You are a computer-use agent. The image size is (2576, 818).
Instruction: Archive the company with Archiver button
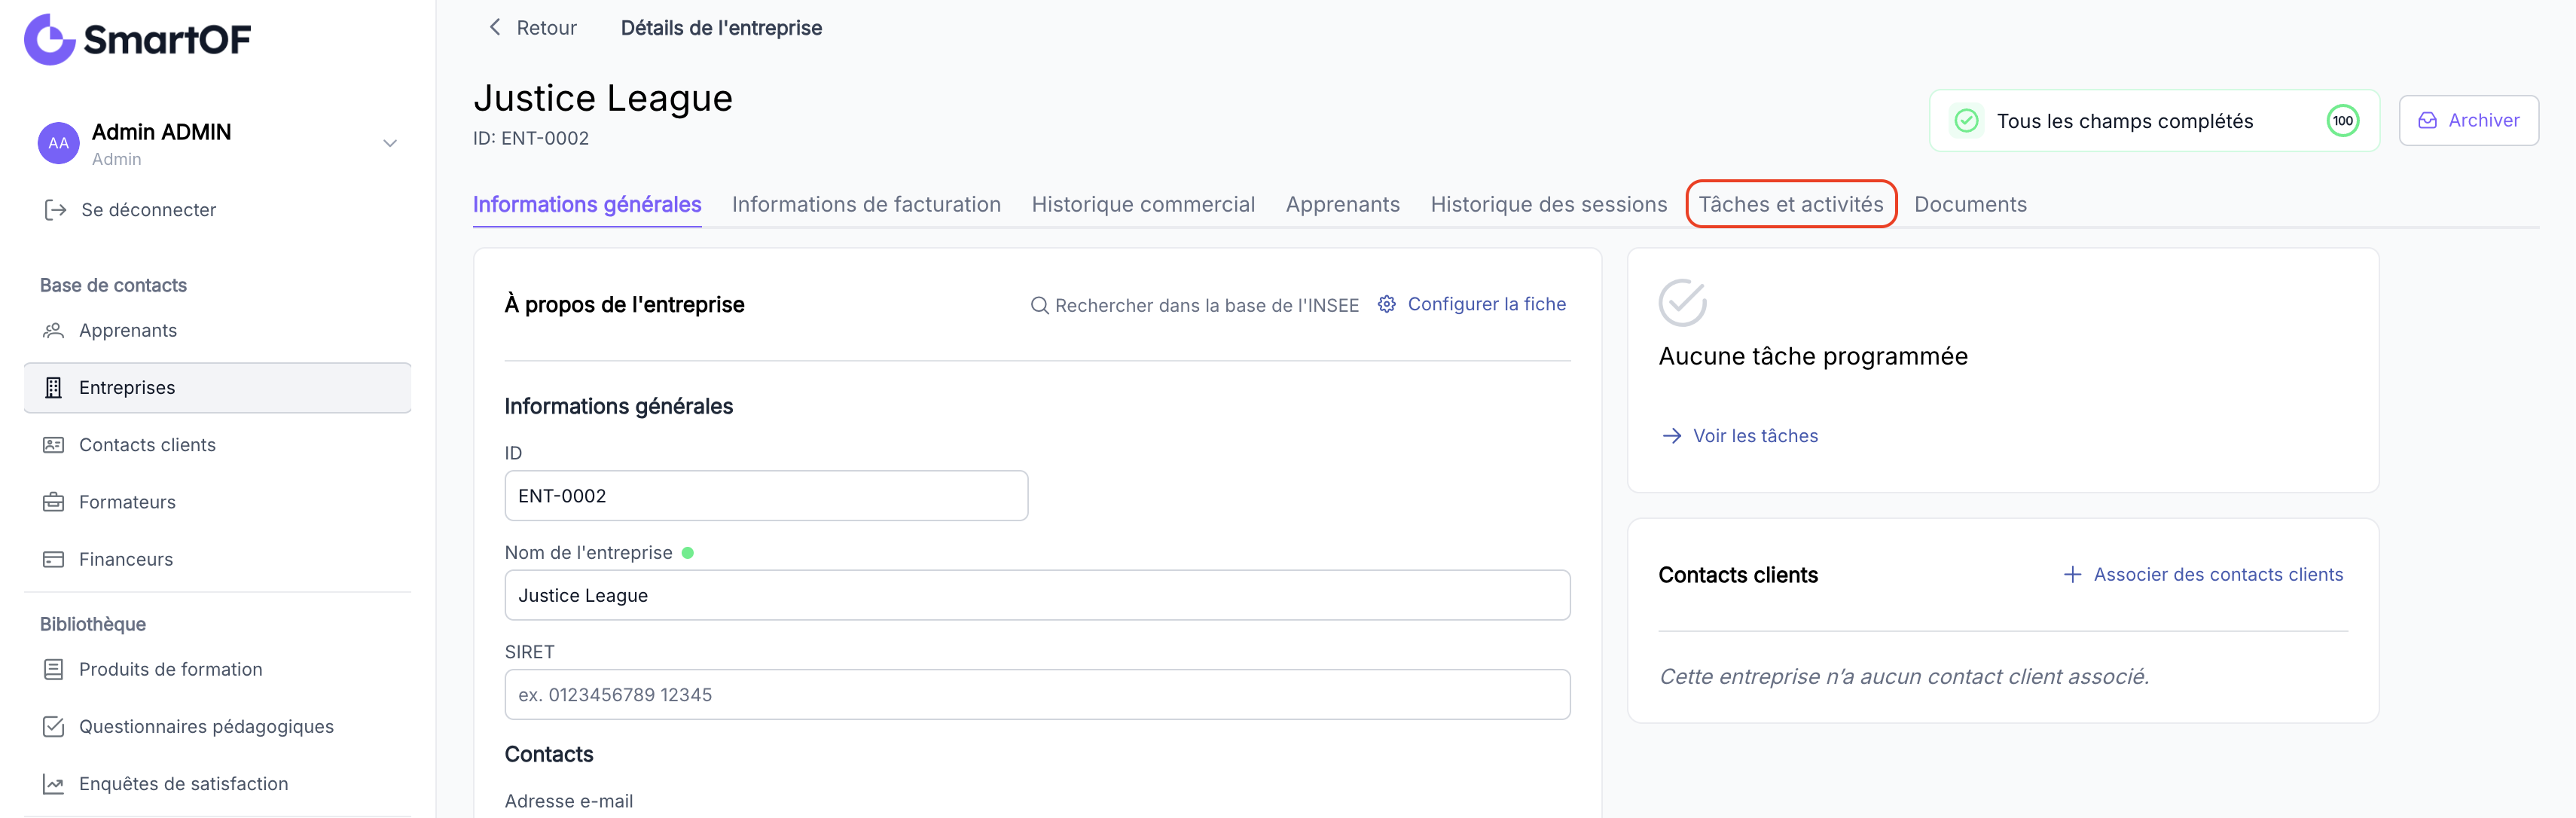[2468, 121]
